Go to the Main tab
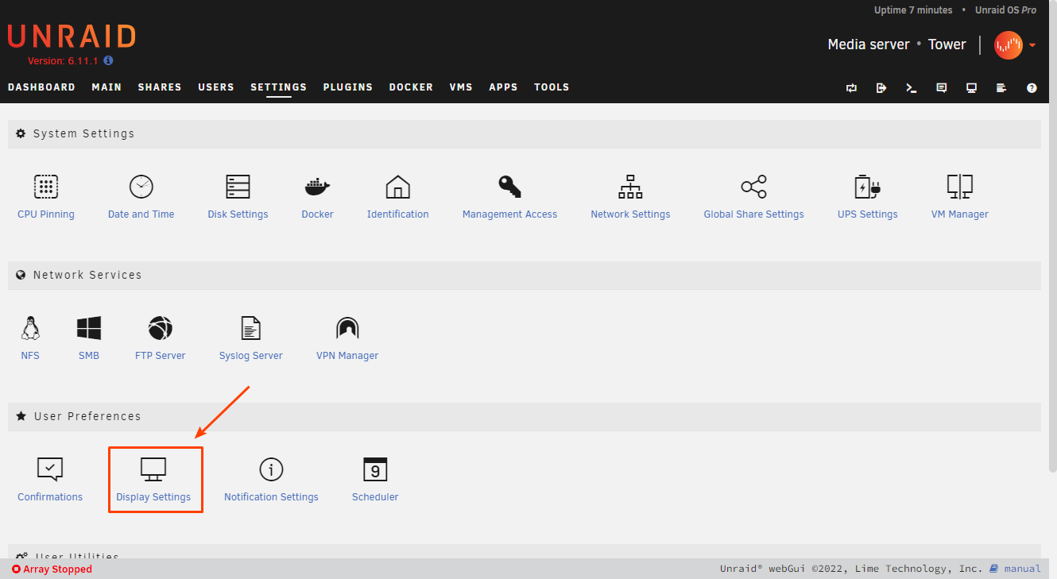This screenshot has width=1057, height=579. point(106,87)
